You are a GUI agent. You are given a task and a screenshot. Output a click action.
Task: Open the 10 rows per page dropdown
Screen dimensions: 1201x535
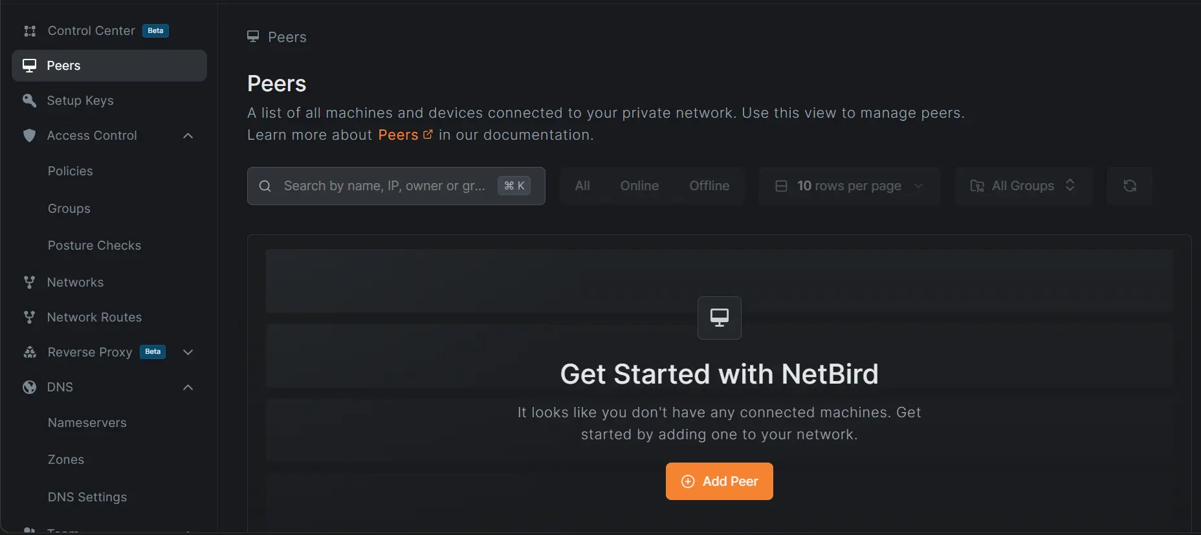849,186
